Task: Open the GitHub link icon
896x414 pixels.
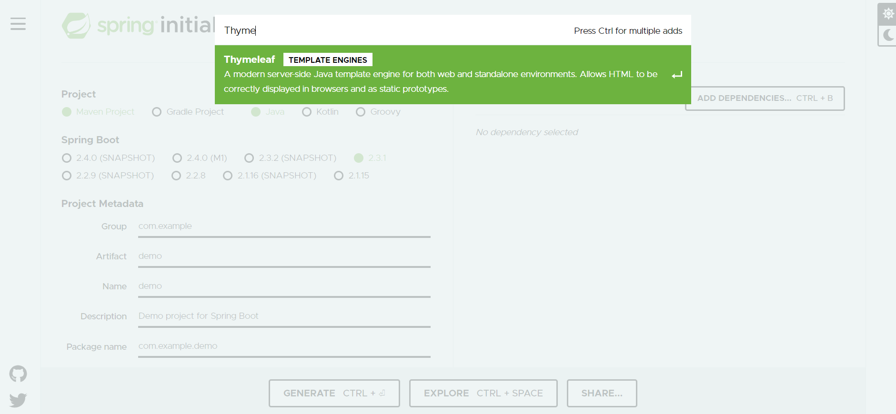Action: [18, 374]
